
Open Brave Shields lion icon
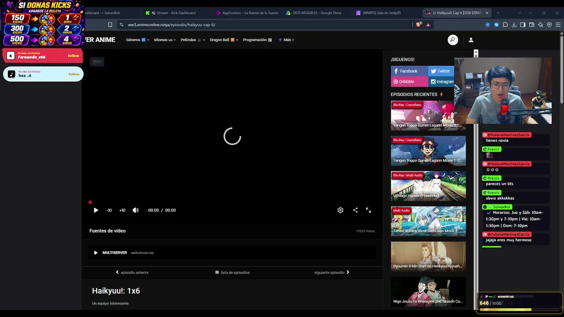[418, 25]
